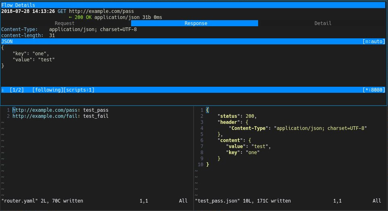
Task: Click the 31b response size
Action: tap(146, 17)
